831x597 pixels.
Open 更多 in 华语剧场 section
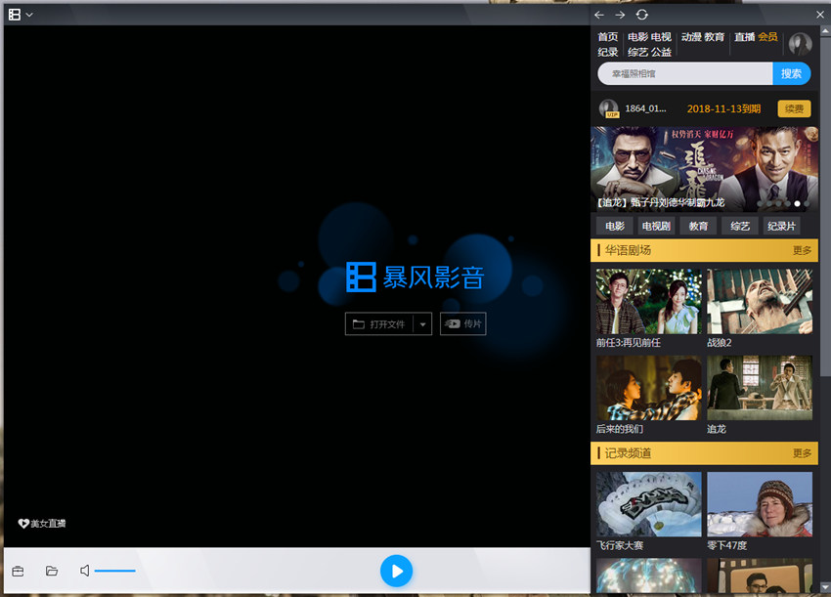[x=802, y=250]
